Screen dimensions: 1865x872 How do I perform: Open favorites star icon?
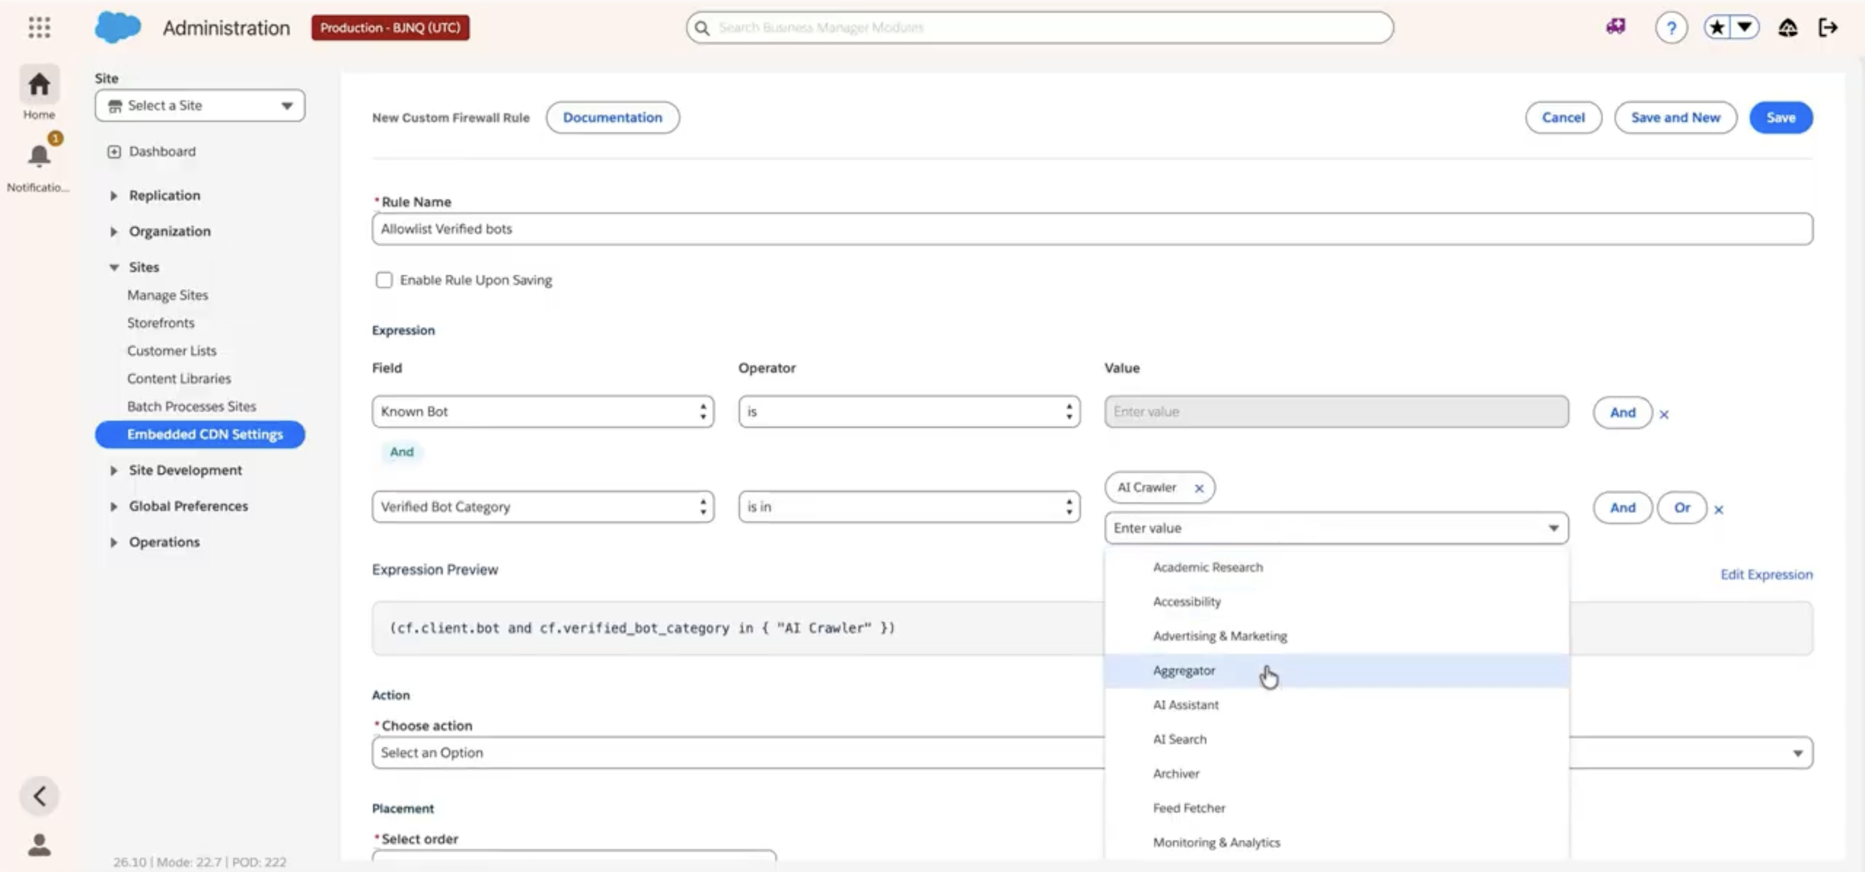coord(1716,28)
